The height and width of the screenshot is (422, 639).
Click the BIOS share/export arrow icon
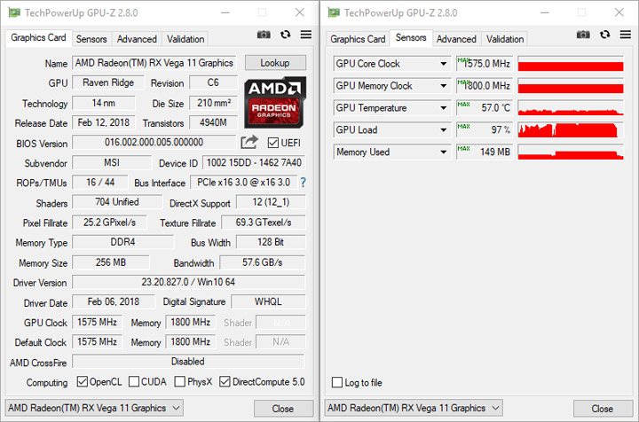(x=249, y=142)
